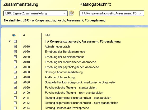The width and height of the screenshot is (148, 110).
Task: Collapse the 1 A Kompetenzdiagnostik group triangle
Action: tap(10, 41)
